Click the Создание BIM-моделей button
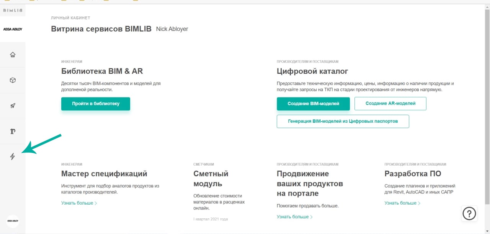 [x=313, y=104]
